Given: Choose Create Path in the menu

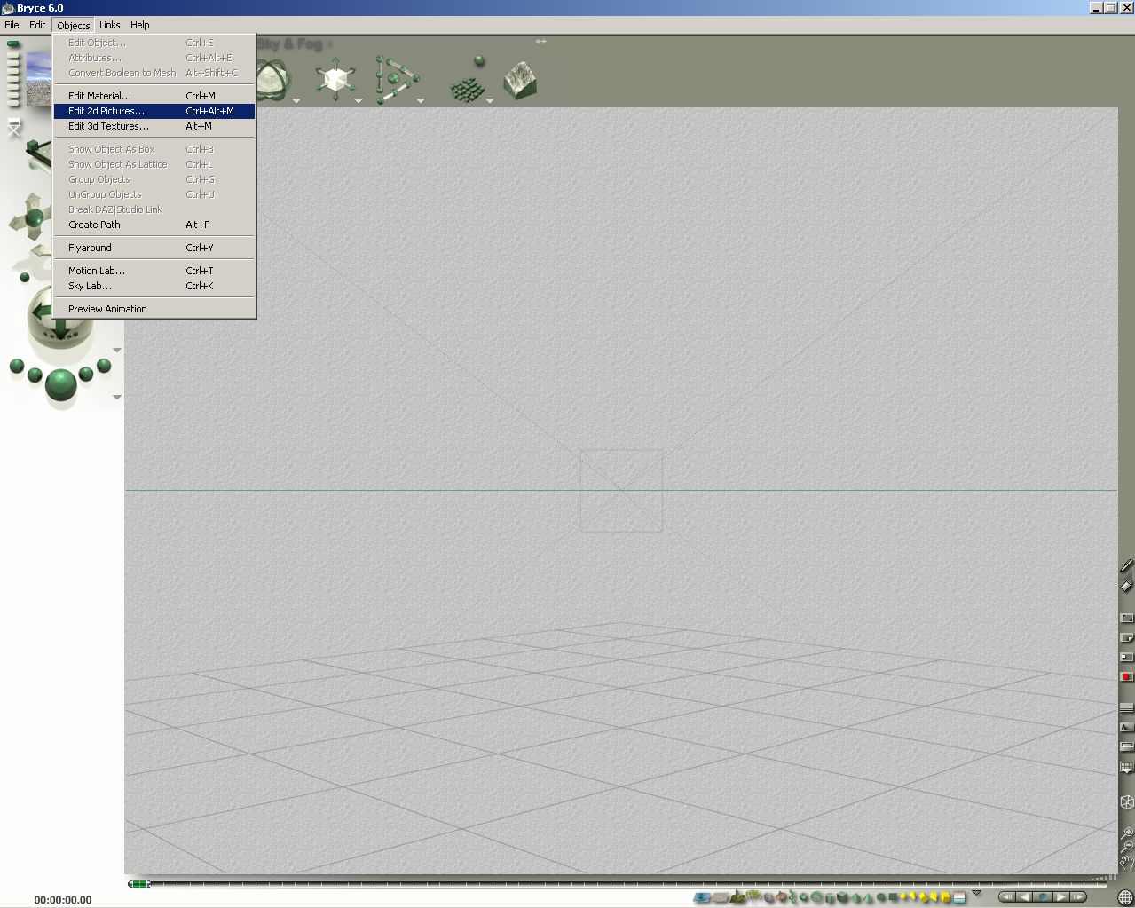Looking at the screenshot, I should 154,225.
